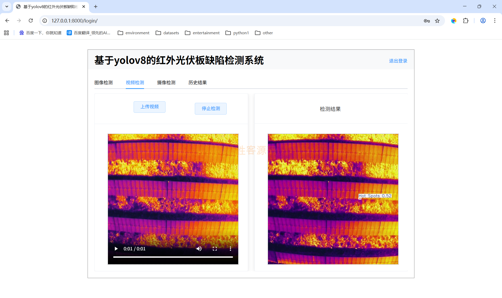Enter video fullscreen mode
This screenshot has width=502, height=298.
pos(215,249)
